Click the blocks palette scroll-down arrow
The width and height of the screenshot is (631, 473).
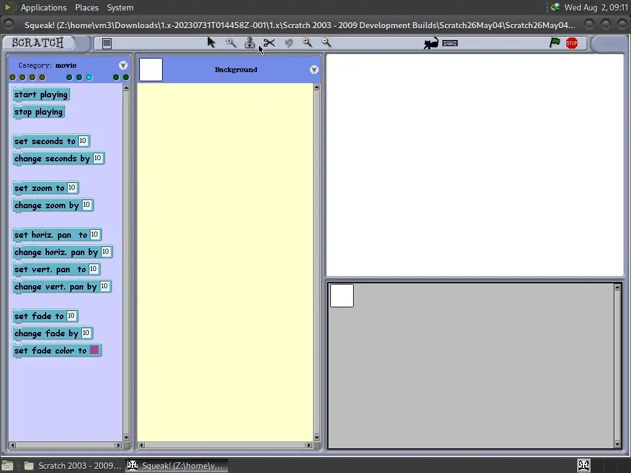[126, 438]
